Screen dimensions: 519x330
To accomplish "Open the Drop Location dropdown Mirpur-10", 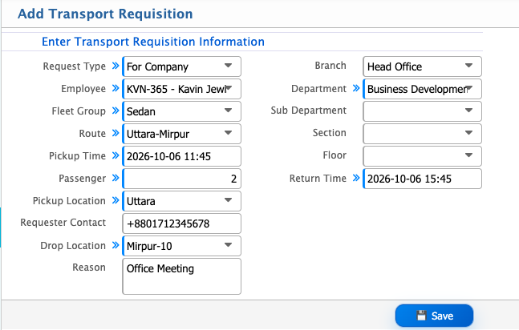I will tap(182, 246).
